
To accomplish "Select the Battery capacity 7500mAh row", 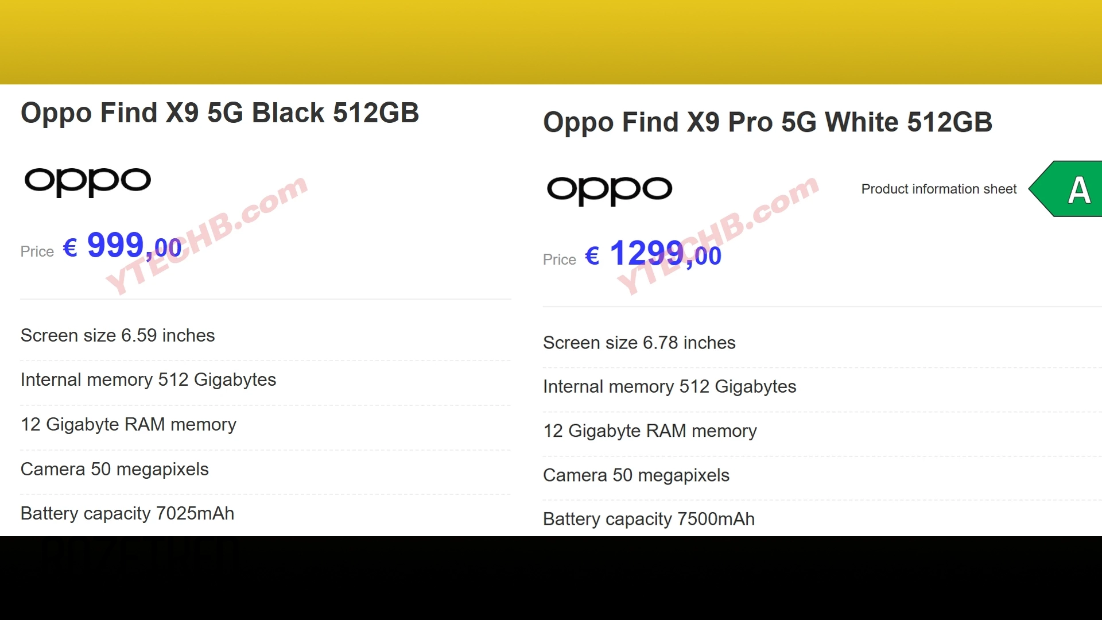I will (649, 520).
